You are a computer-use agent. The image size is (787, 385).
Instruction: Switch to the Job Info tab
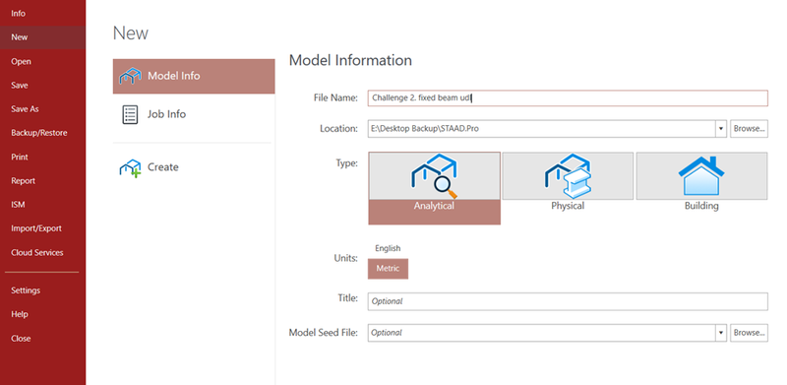tap(194, 114)
